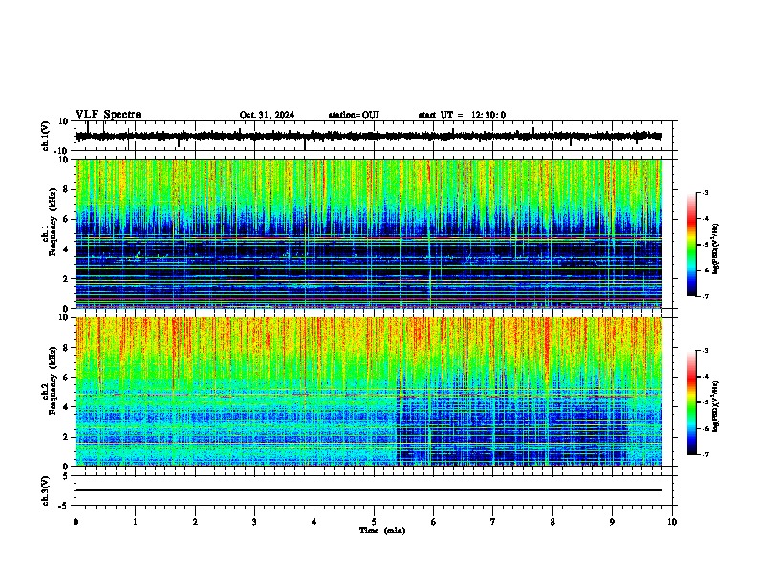Click the "VLF Spectra" plot title
The width and height of the screenshot is (757, 585).
[108, 115]
